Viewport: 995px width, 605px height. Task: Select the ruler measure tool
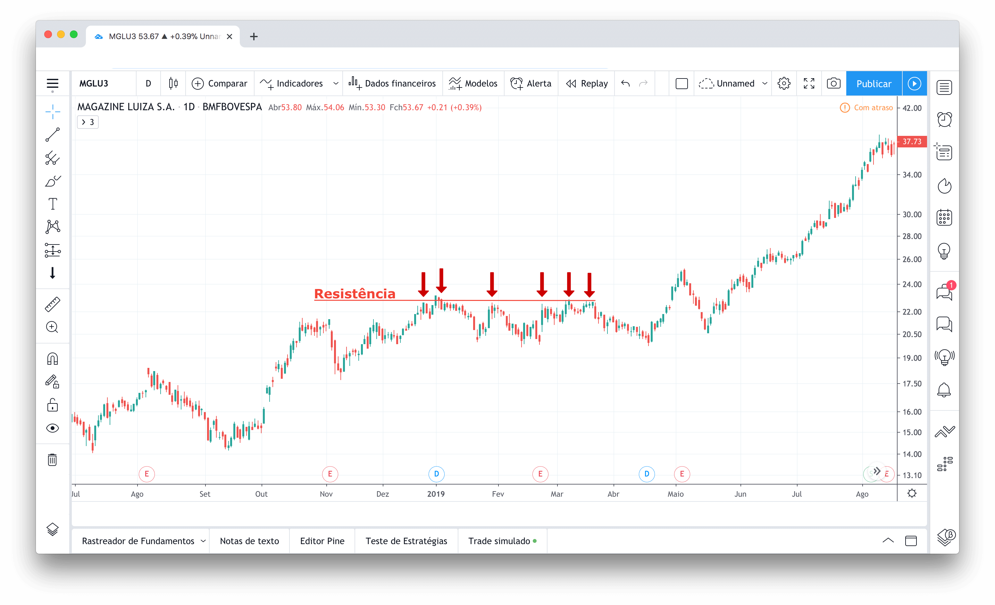(x=53, y=304)
